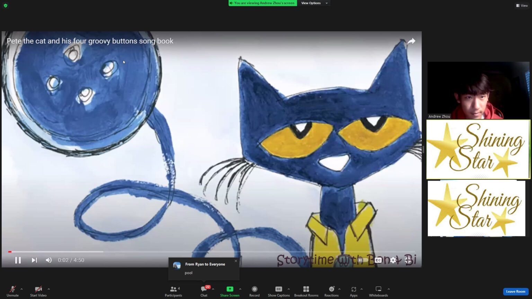Click the Andrew Zhou name label

(x=439, y=116)
